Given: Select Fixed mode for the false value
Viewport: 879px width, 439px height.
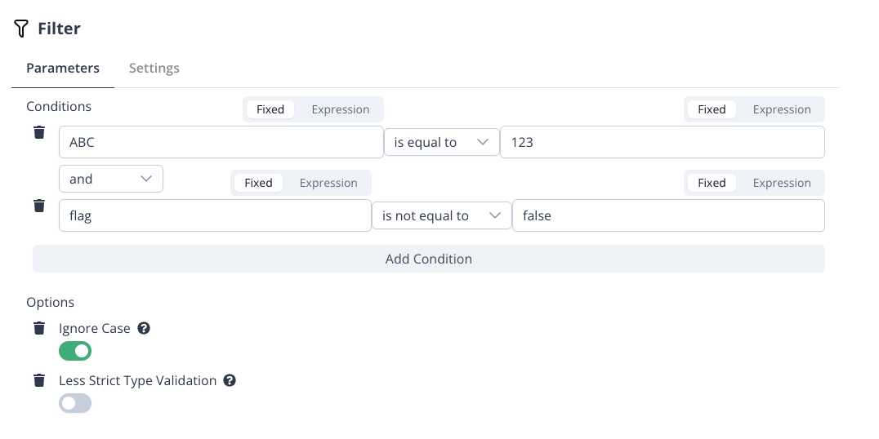Looking at the screenshot, I should coord(712,183).
